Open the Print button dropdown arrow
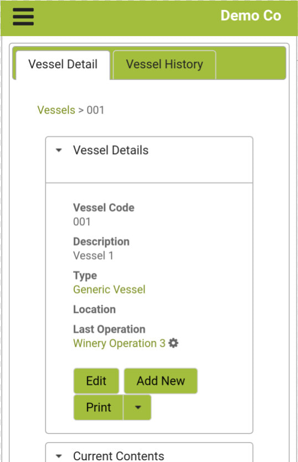 click(x=138, y=407)
